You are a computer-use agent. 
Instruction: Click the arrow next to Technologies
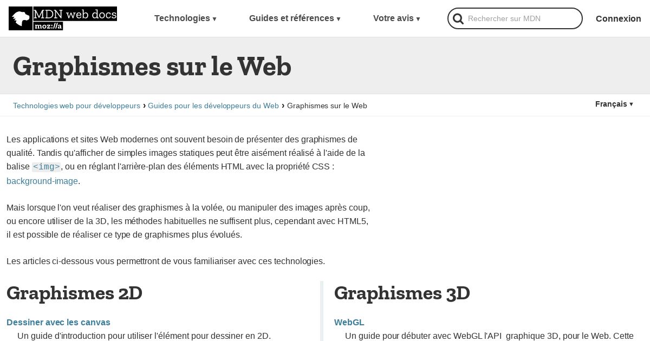pos(214,19)
